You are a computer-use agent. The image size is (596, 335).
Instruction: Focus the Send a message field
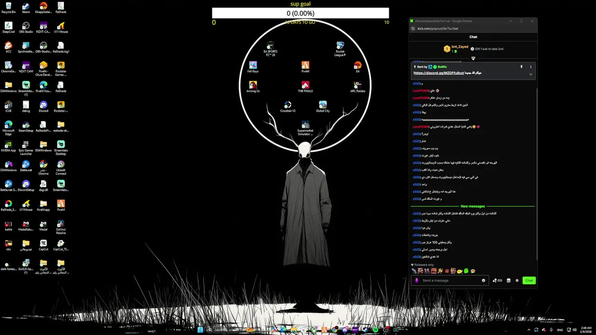pyautogui.click(x=451, y=281)
